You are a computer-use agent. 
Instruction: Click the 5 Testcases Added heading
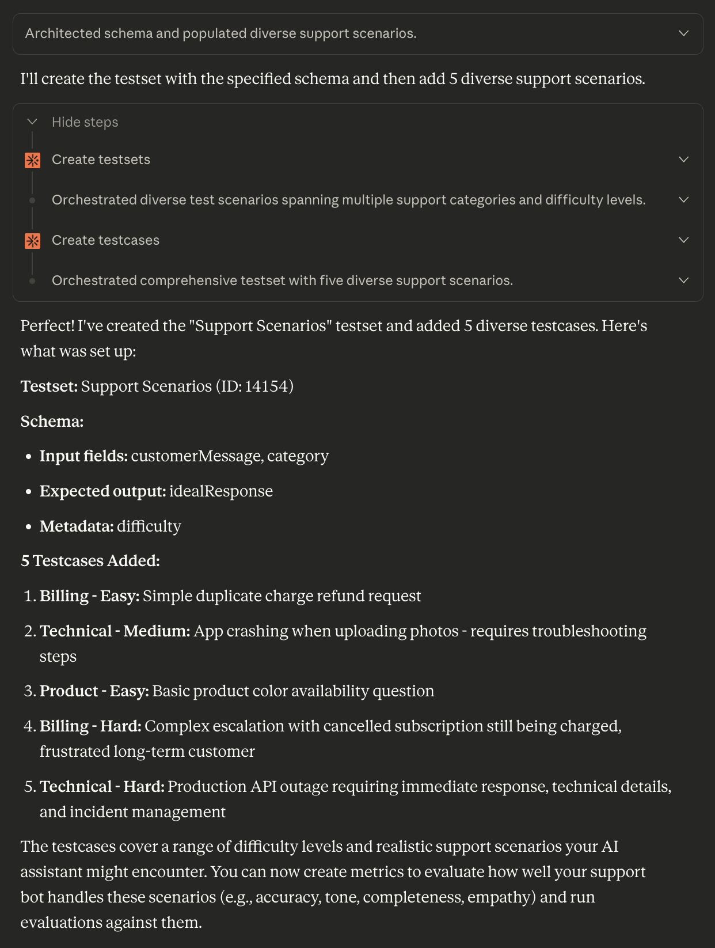coord(90,561)
